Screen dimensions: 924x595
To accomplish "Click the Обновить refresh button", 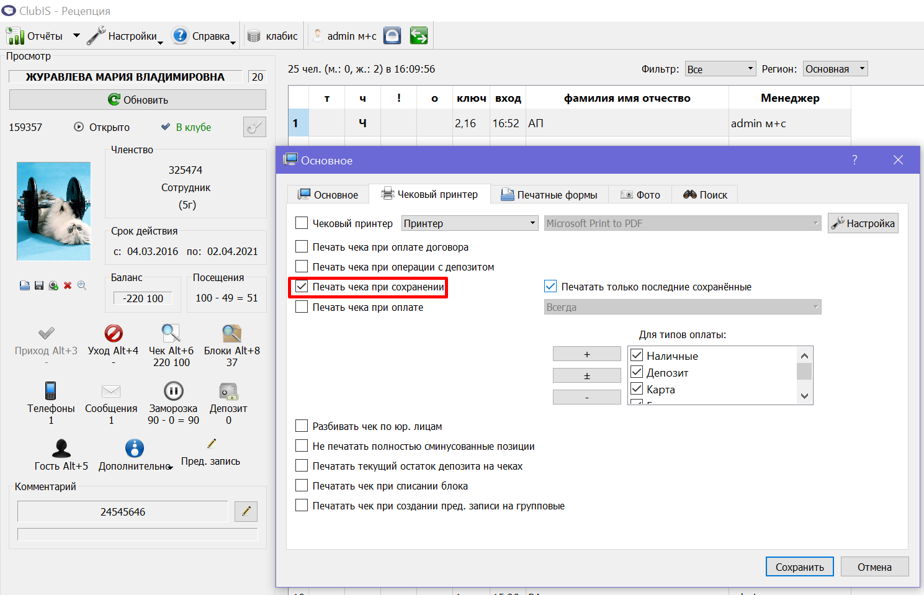I will (138, 100).
